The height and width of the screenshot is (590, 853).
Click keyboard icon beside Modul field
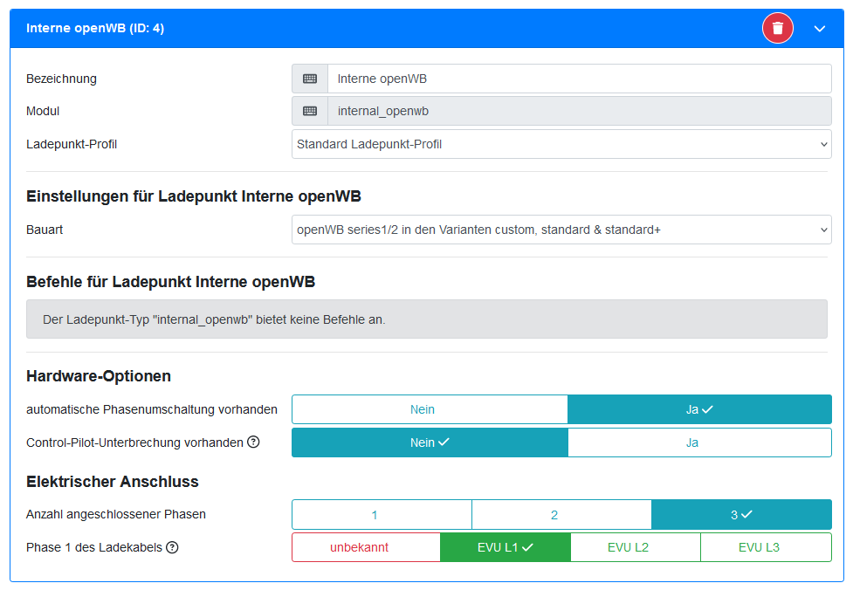coord(310,111)
